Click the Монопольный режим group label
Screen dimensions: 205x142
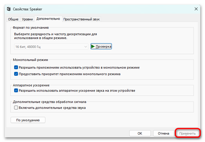30,60
